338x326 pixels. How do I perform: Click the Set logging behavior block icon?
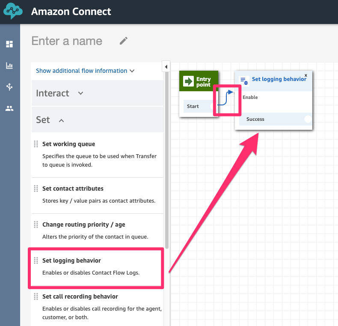[244, 81]
